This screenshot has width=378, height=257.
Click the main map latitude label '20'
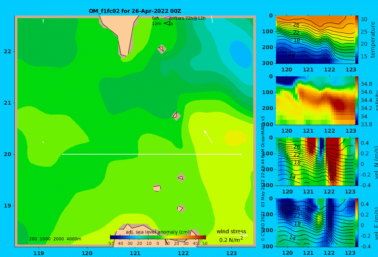point(8,154)
